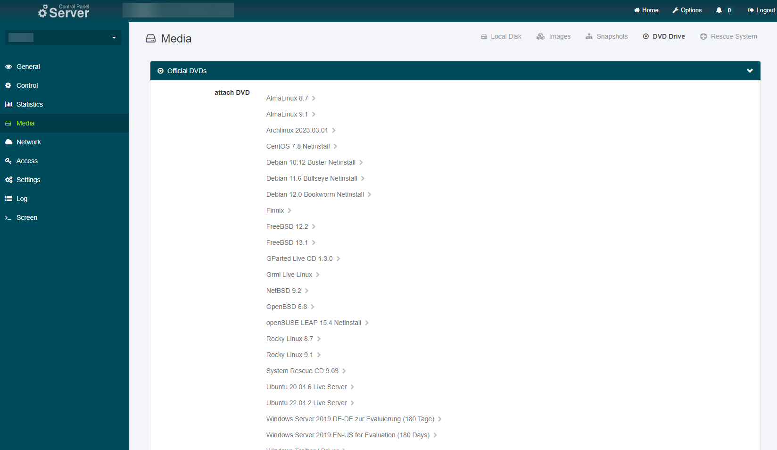The image size is (777, 450).
Task: Attach Ubuntu 20.04.6 Live Server
Action: pyautogui.click(x=310, y=387)
